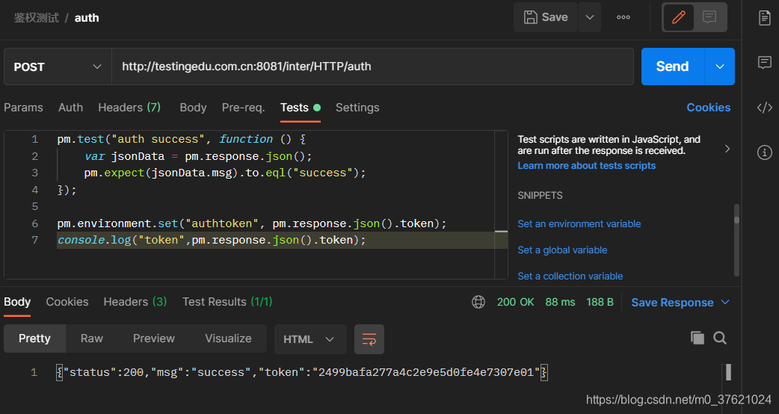Open the Pre-req. tab

point(243,108)
